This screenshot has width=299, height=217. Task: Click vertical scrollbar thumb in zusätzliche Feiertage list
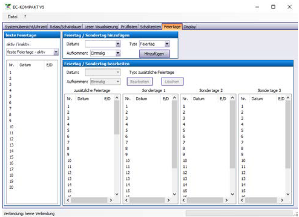point(117,117)
